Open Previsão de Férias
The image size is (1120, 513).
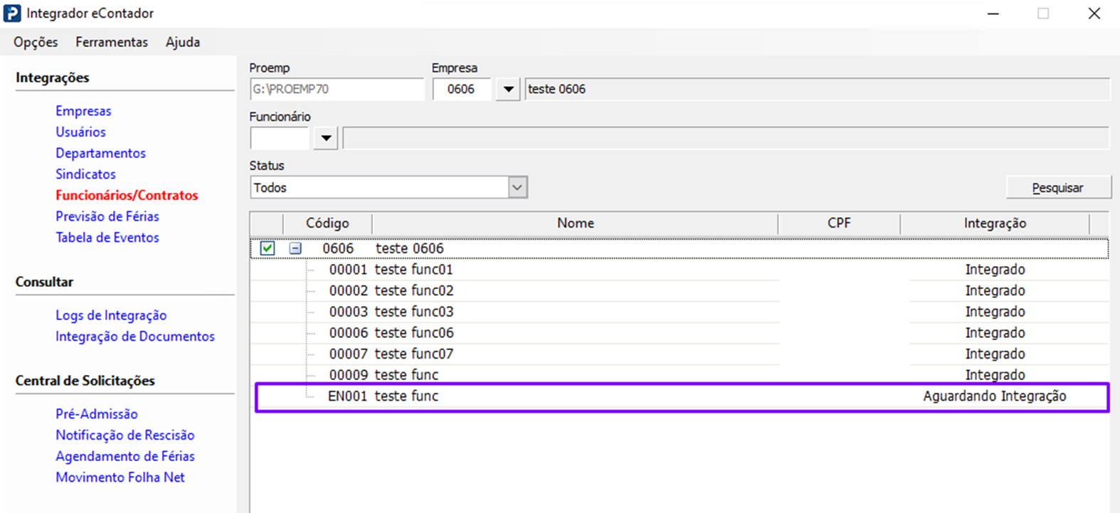tap(107, 216)
